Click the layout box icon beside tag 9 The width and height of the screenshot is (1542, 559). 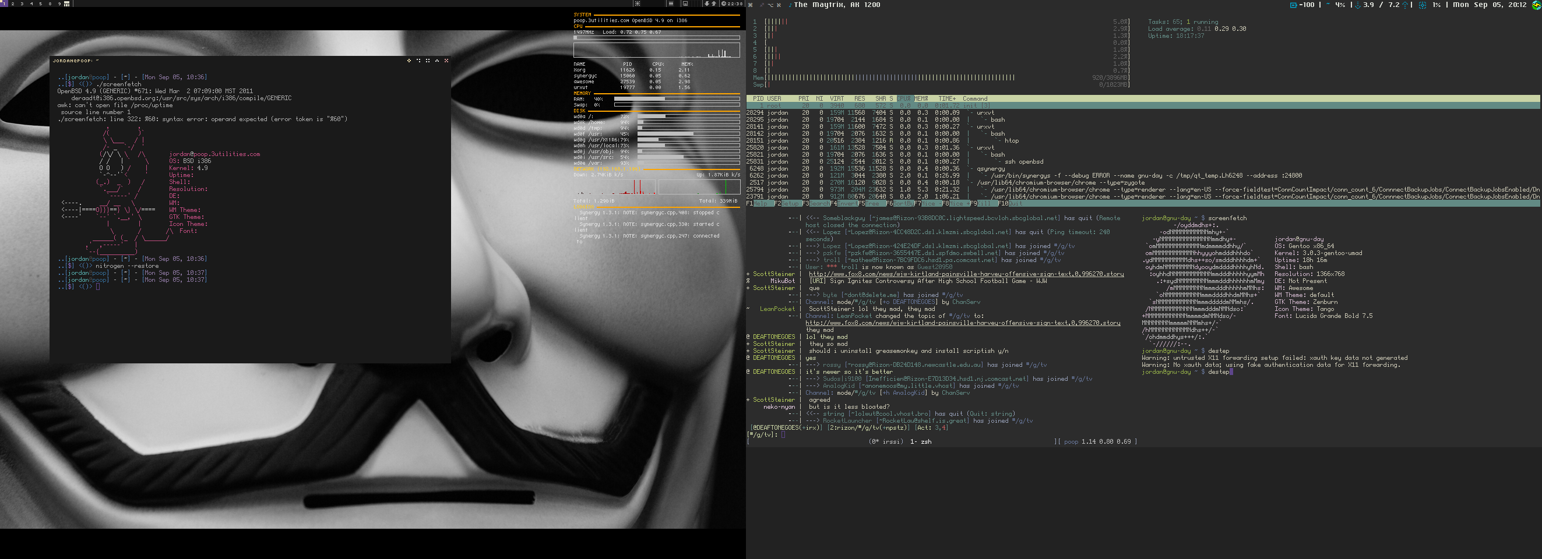click(66, 3)
